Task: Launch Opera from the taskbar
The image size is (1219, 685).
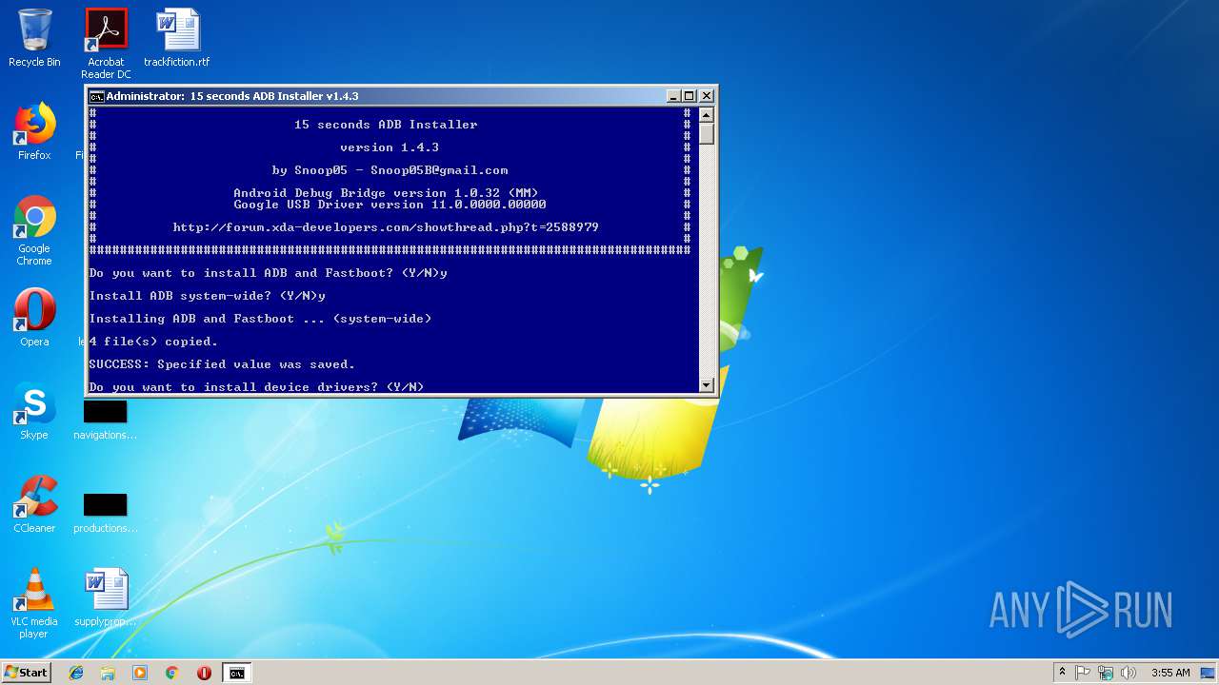Action: tap(204, 673)
